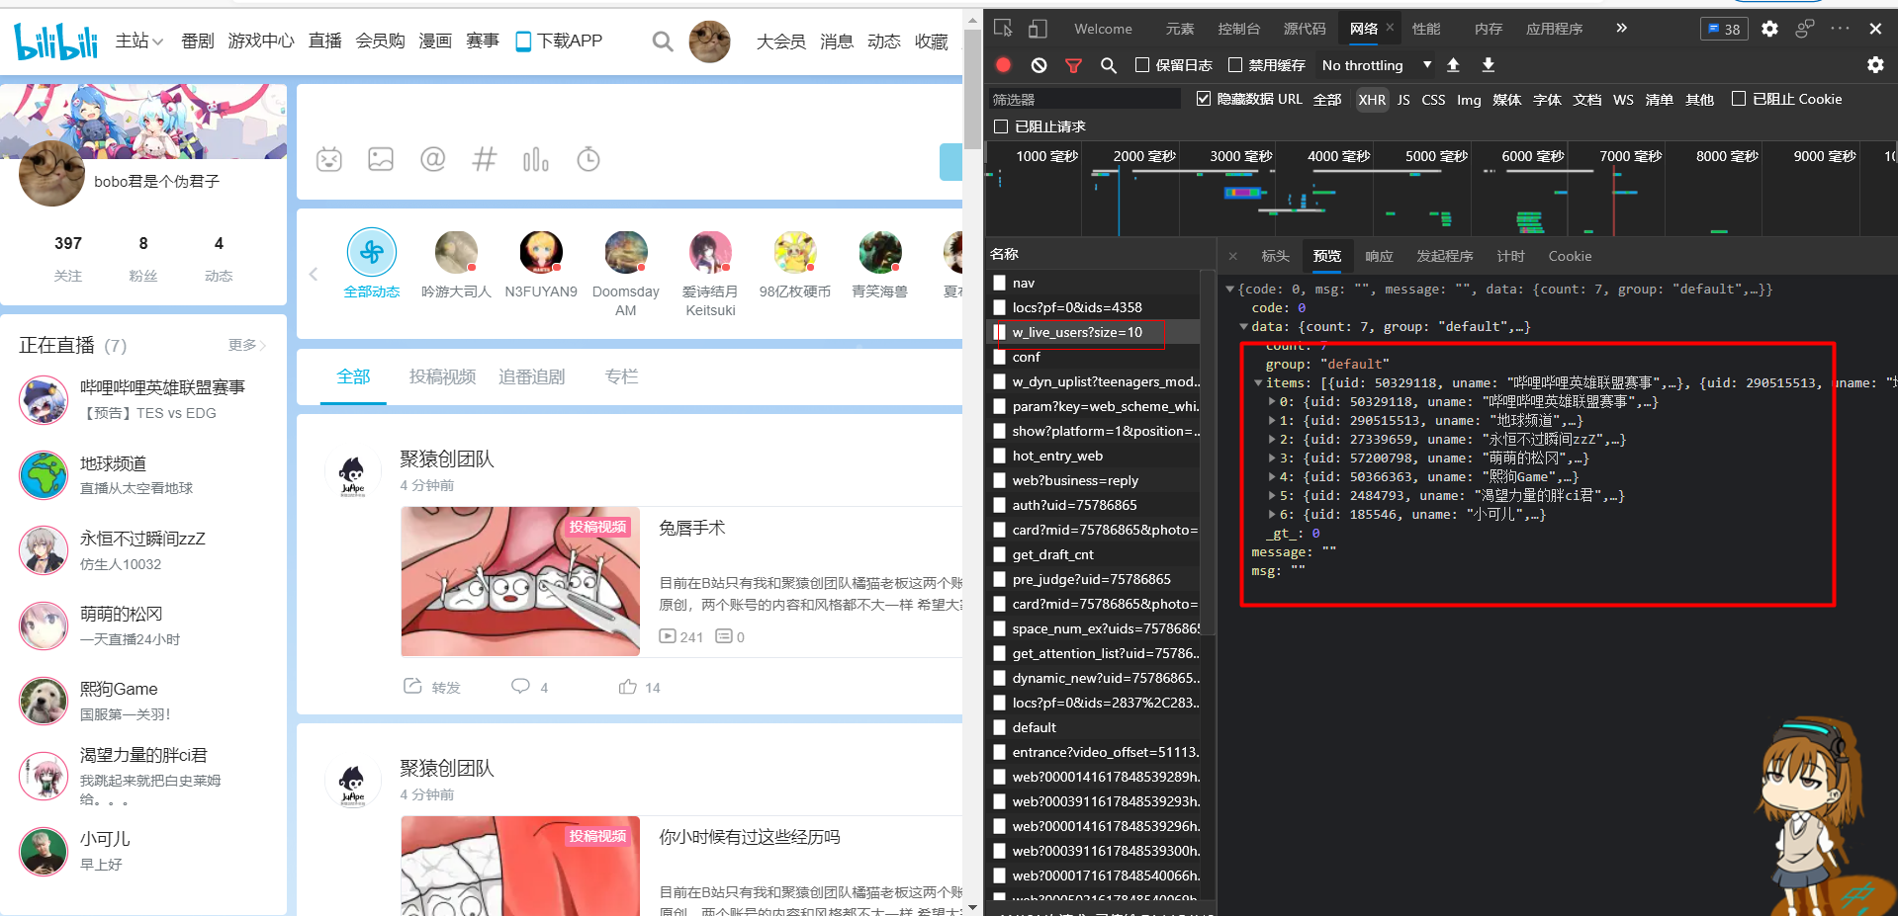Click the network search magnifier icon

[x=1109, y=65]
